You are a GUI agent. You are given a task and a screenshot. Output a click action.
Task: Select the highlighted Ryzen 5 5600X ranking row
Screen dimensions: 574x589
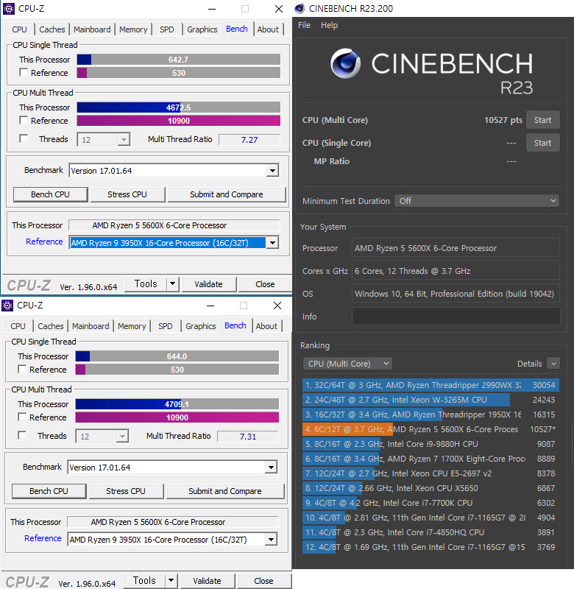(431, 429)
